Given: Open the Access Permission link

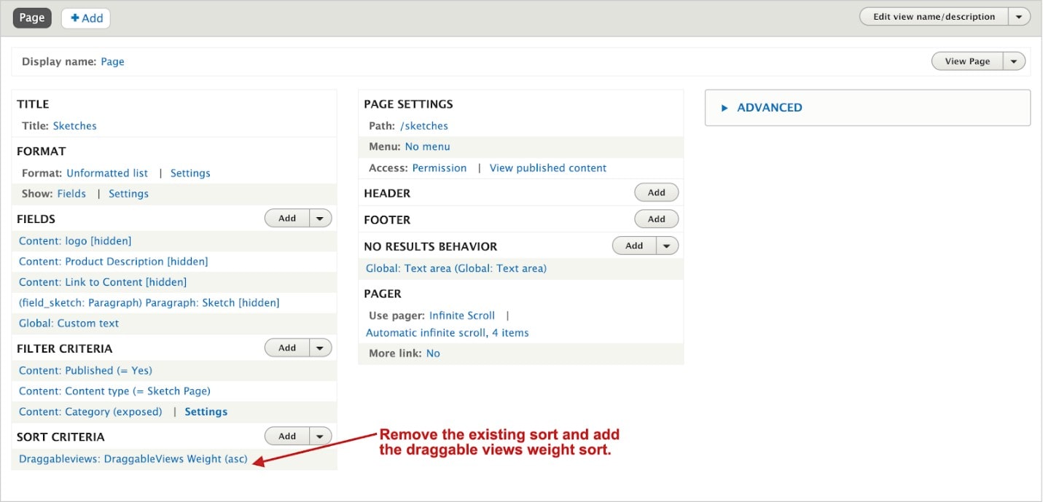Looking at the screenshot, I should 440,168.
